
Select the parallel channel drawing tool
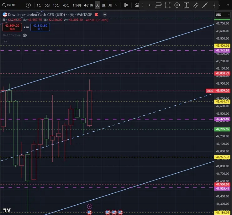[x=196, y=5]
